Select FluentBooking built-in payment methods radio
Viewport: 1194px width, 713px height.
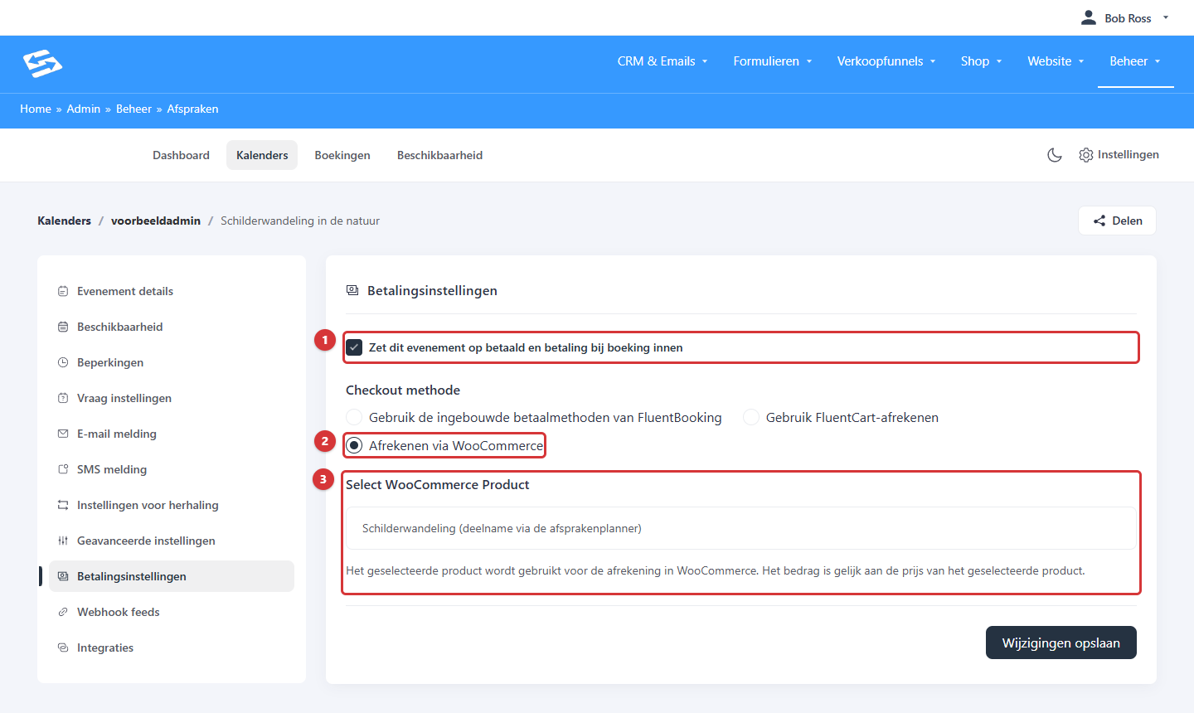pyautogui.click(x=354, y=417)
